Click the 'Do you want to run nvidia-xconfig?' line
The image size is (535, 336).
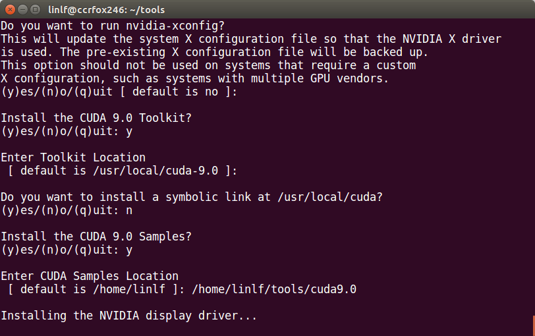coord(113,26)
